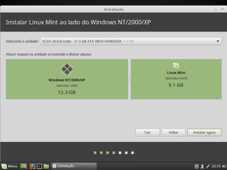Image resolution: width=227 pixels, height=170 pixels.
Task: Open the file manager folder icon
Action: 46,166
